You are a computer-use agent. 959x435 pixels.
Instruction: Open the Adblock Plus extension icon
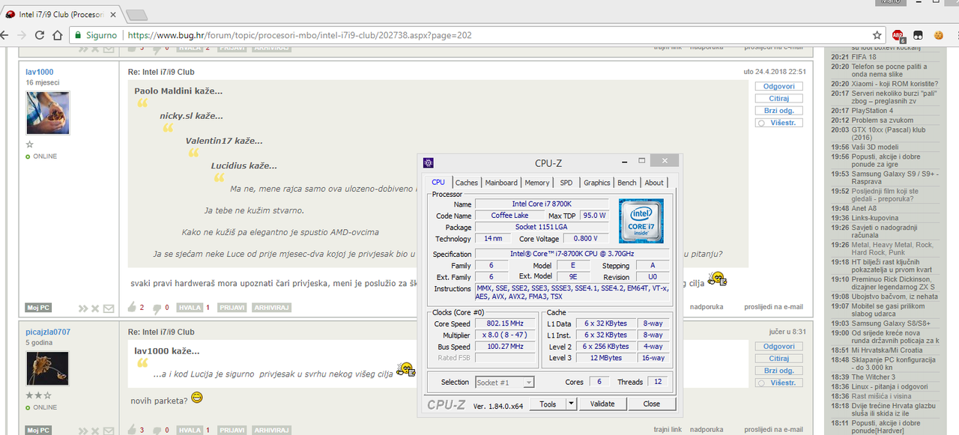pyautogui.click(x=898, y=35)
